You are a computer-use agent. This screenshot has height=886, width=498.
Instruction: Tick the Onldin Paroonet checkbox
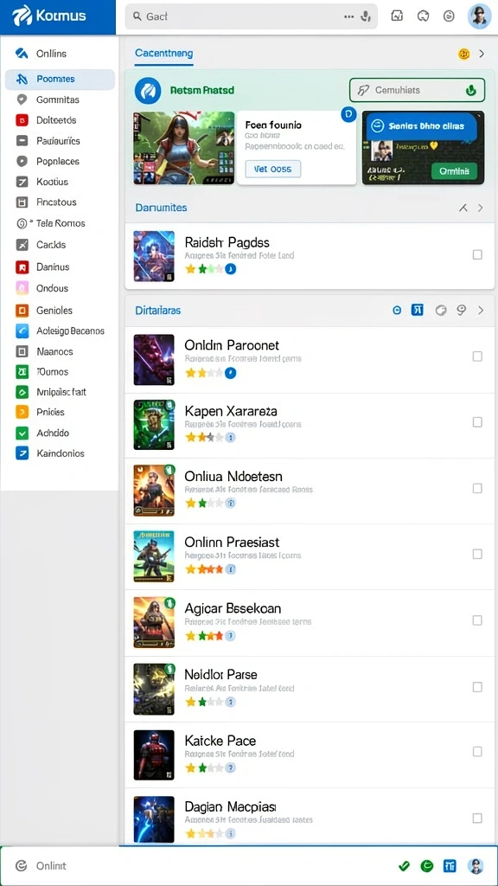[x=477, y=356]
